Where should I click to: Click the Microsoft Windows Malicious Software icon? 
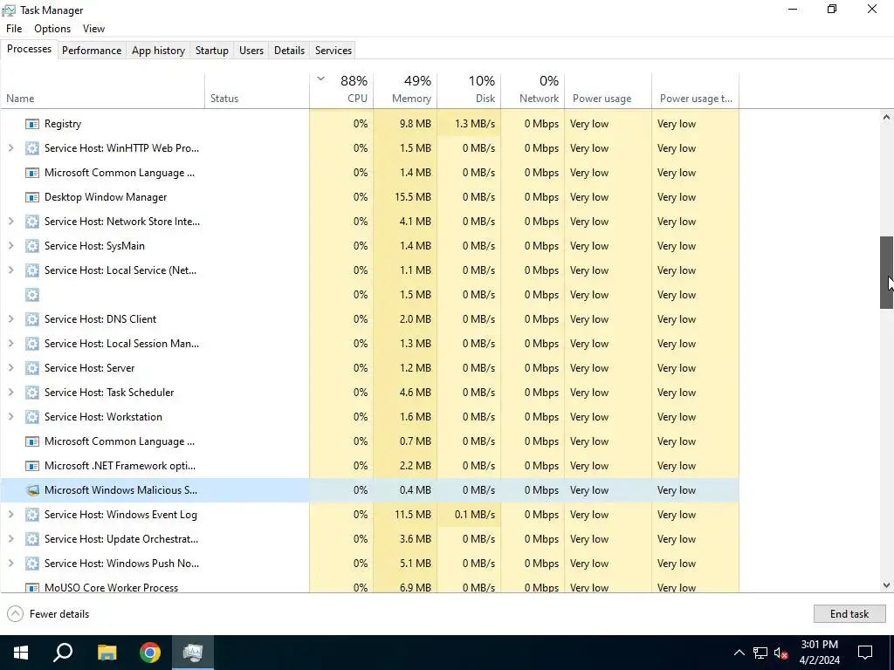pyautogui.click(x=32, y=490)
